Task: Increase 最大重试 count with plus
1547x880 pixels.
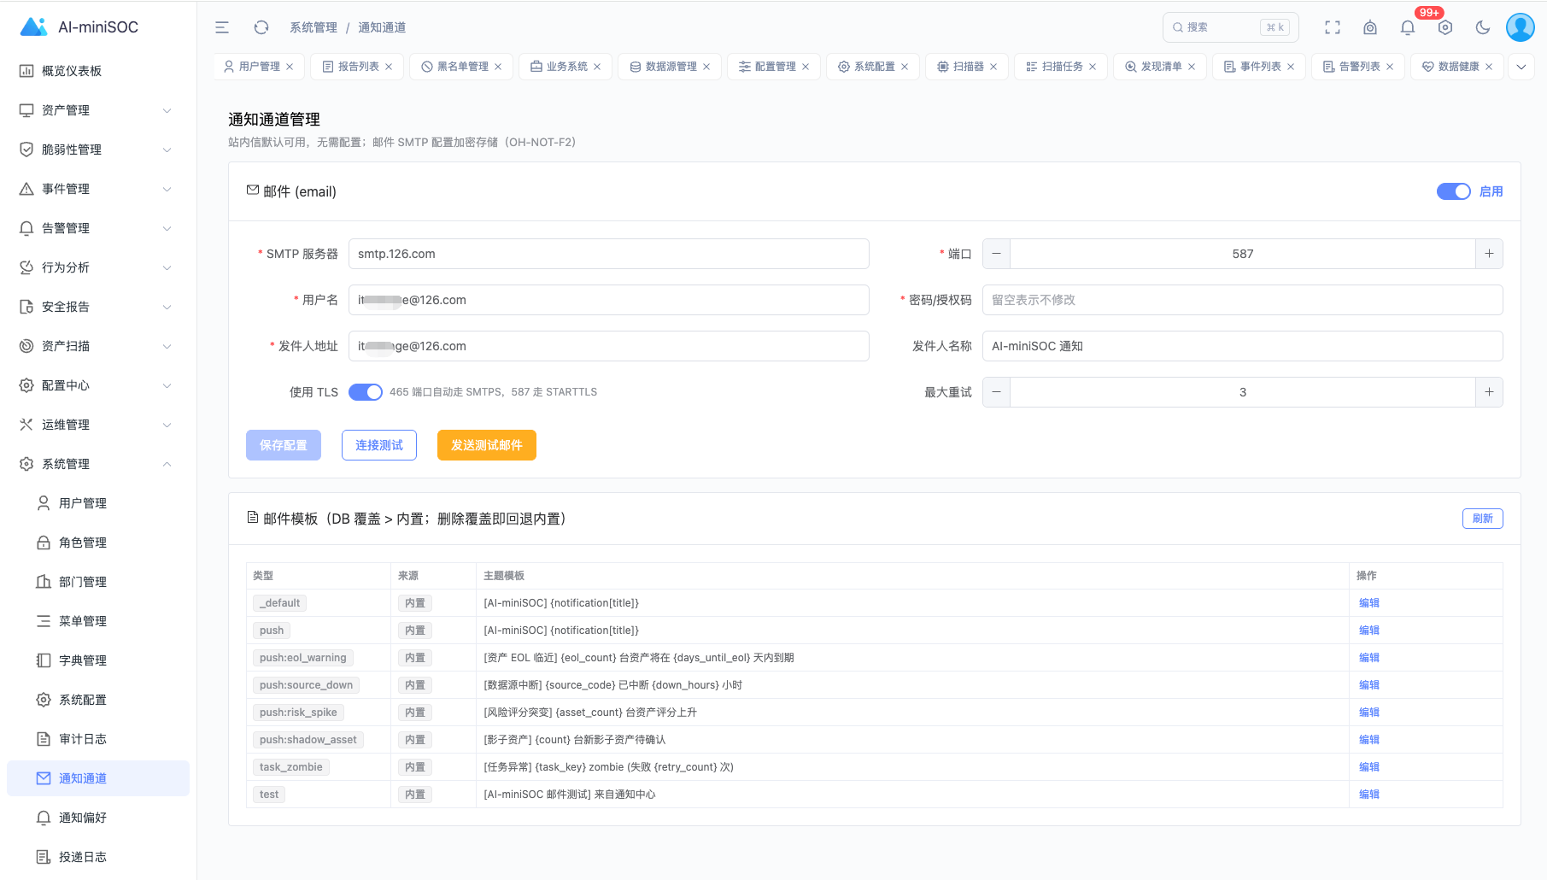Action: tap(1489, 392)
